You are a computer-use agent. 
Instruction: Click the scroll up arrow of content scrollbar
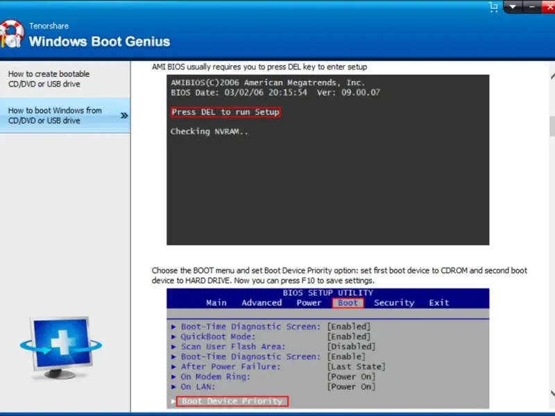pyautogui.click(x=552, y=76)
